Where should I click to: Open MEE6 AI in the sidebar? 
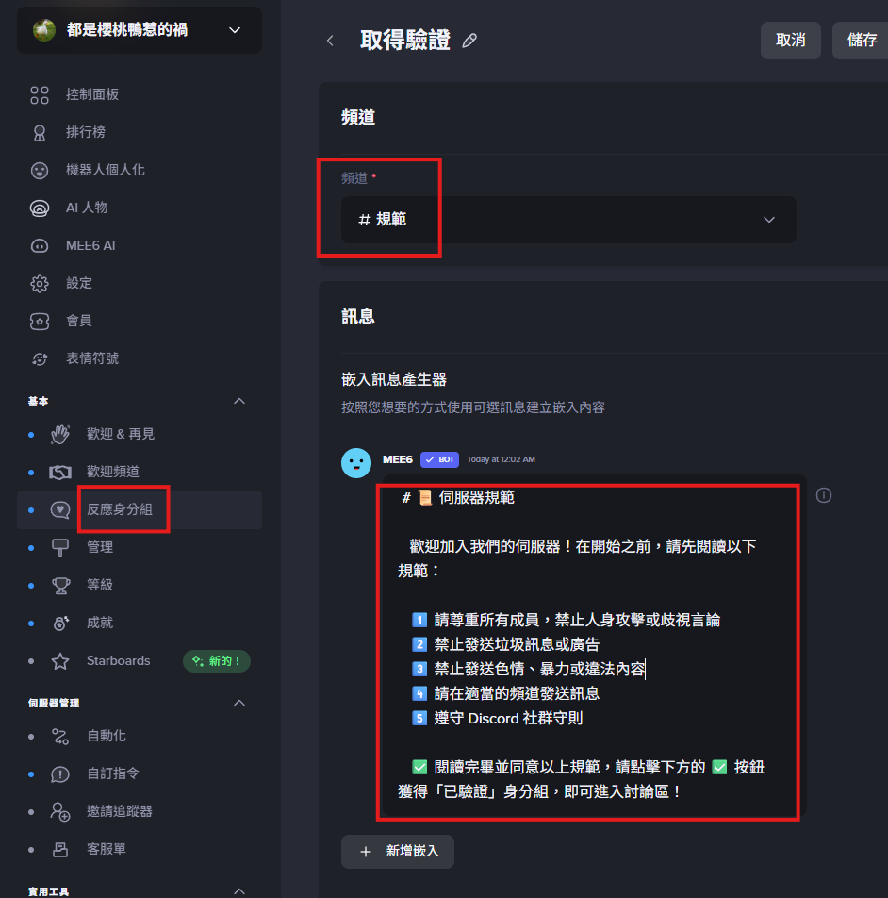[x=90, y=245]
